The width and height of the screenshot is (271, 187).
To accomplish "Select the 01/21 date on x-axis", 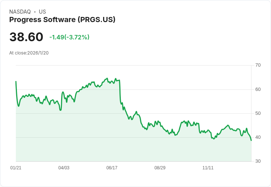I will pos(16,168).
